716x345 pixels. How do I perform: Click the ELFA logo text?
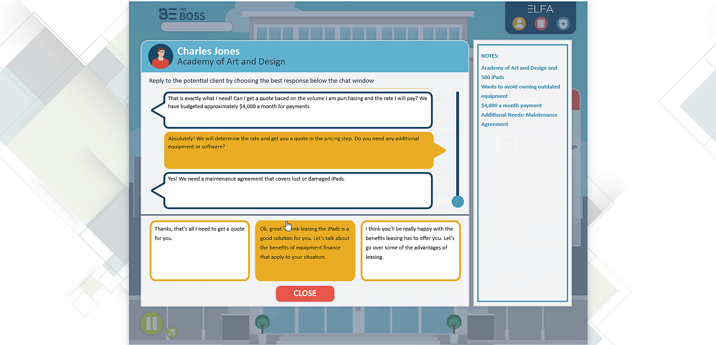540,9
